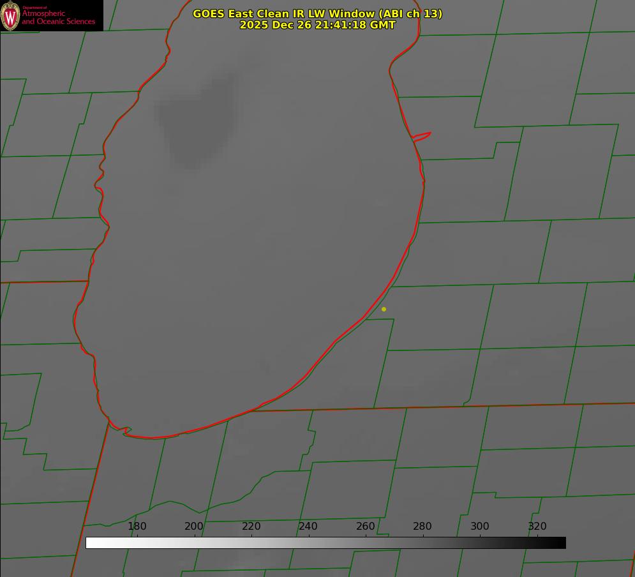635x577 pixels.
Task: Click the 260 label on the color scale
Action: click(x=365, y=526)
